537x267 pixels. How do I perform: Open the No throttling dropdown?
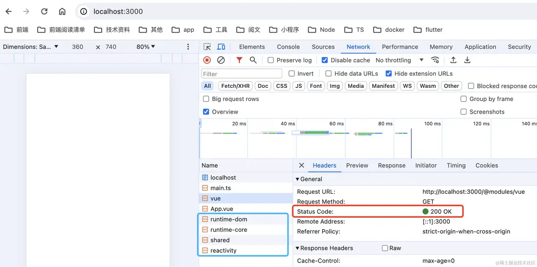point(400,60)
